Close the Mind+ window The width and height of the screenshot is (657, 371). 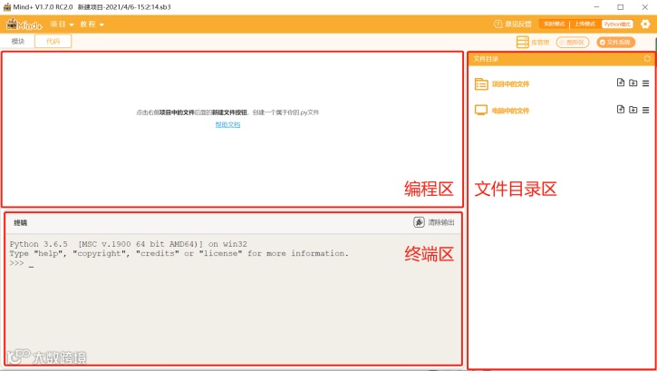pos(645,7)
